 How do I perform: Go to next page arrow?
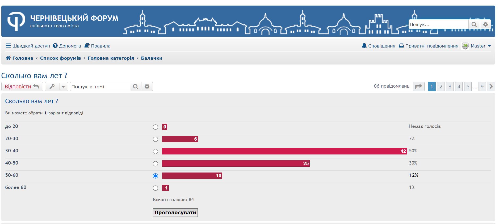[x=491, y=87]
